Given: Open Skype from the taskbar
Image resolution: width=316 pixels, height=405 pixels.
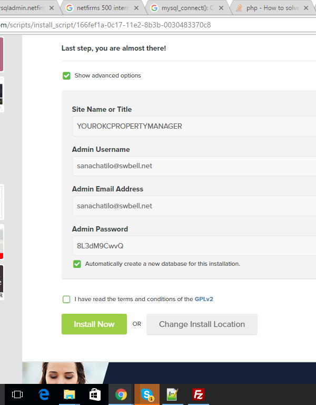Looking at the screenshot, I should (147, 394).
